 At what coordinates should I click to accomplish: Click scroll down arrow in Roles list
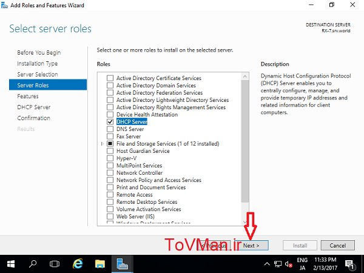(245, 222)
